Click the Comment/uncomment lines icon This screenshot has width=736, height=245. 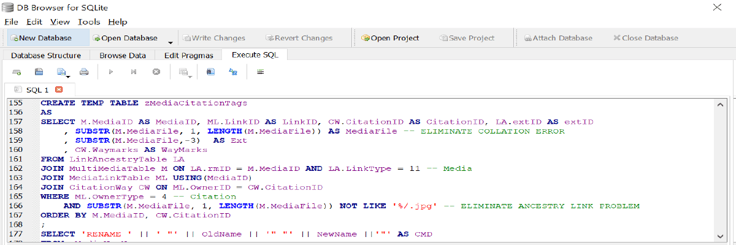click(260, 72)
